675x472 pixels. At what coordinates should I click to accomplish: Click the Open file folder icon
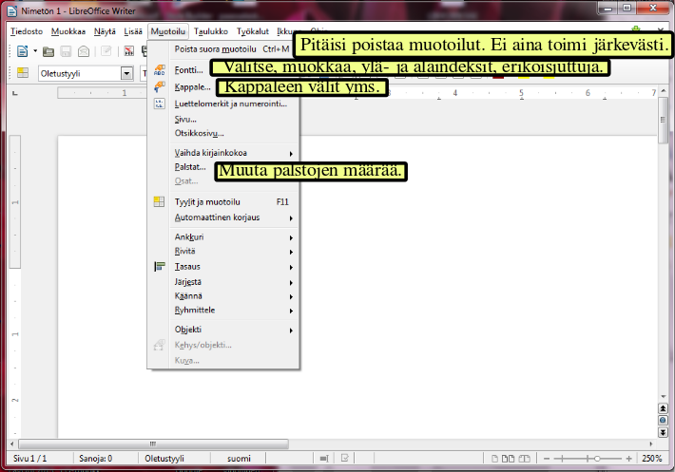(48, 52)
